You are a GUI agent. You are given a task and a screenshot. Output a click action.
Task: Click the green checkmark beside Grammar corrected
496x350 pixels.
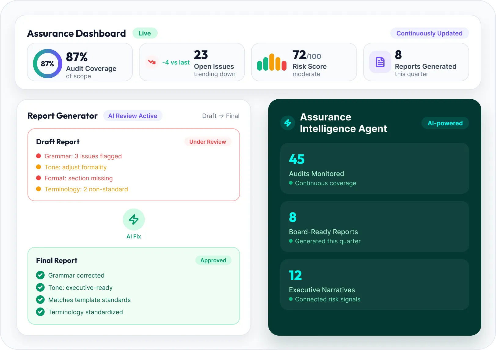pos(40,275)
